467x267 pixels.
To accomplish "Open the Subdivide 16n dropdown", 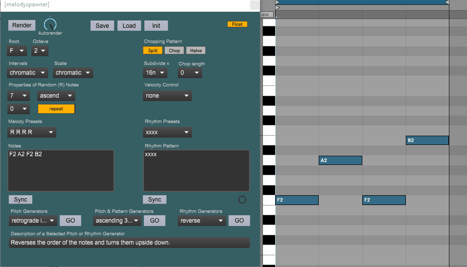I will click(x=155, y=73).
